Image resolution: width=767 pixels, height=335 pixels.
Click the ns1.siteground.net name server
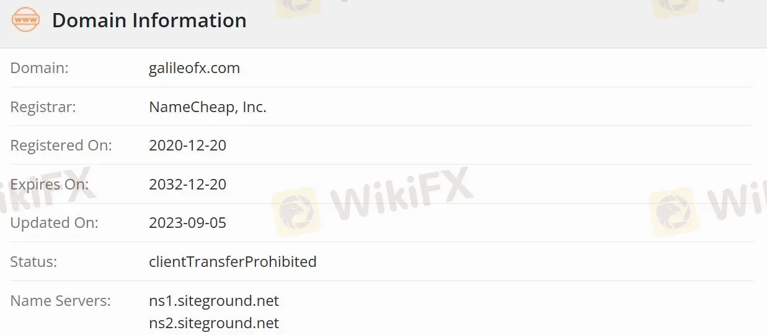click(x=214, y=301)
